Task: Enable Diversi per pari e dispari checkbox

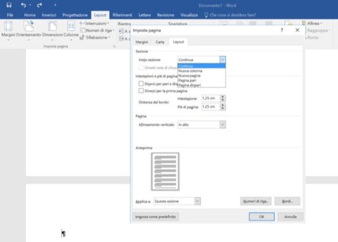Action: pos(141,83)
